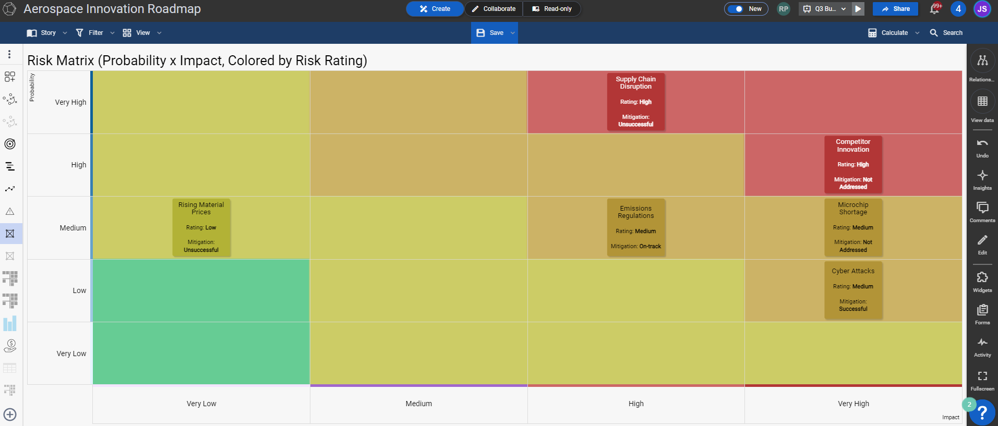The width and height of the screenshot is (998, 426).
Task: Click the hand holding dollar coin icon
Action: [10, 346]
